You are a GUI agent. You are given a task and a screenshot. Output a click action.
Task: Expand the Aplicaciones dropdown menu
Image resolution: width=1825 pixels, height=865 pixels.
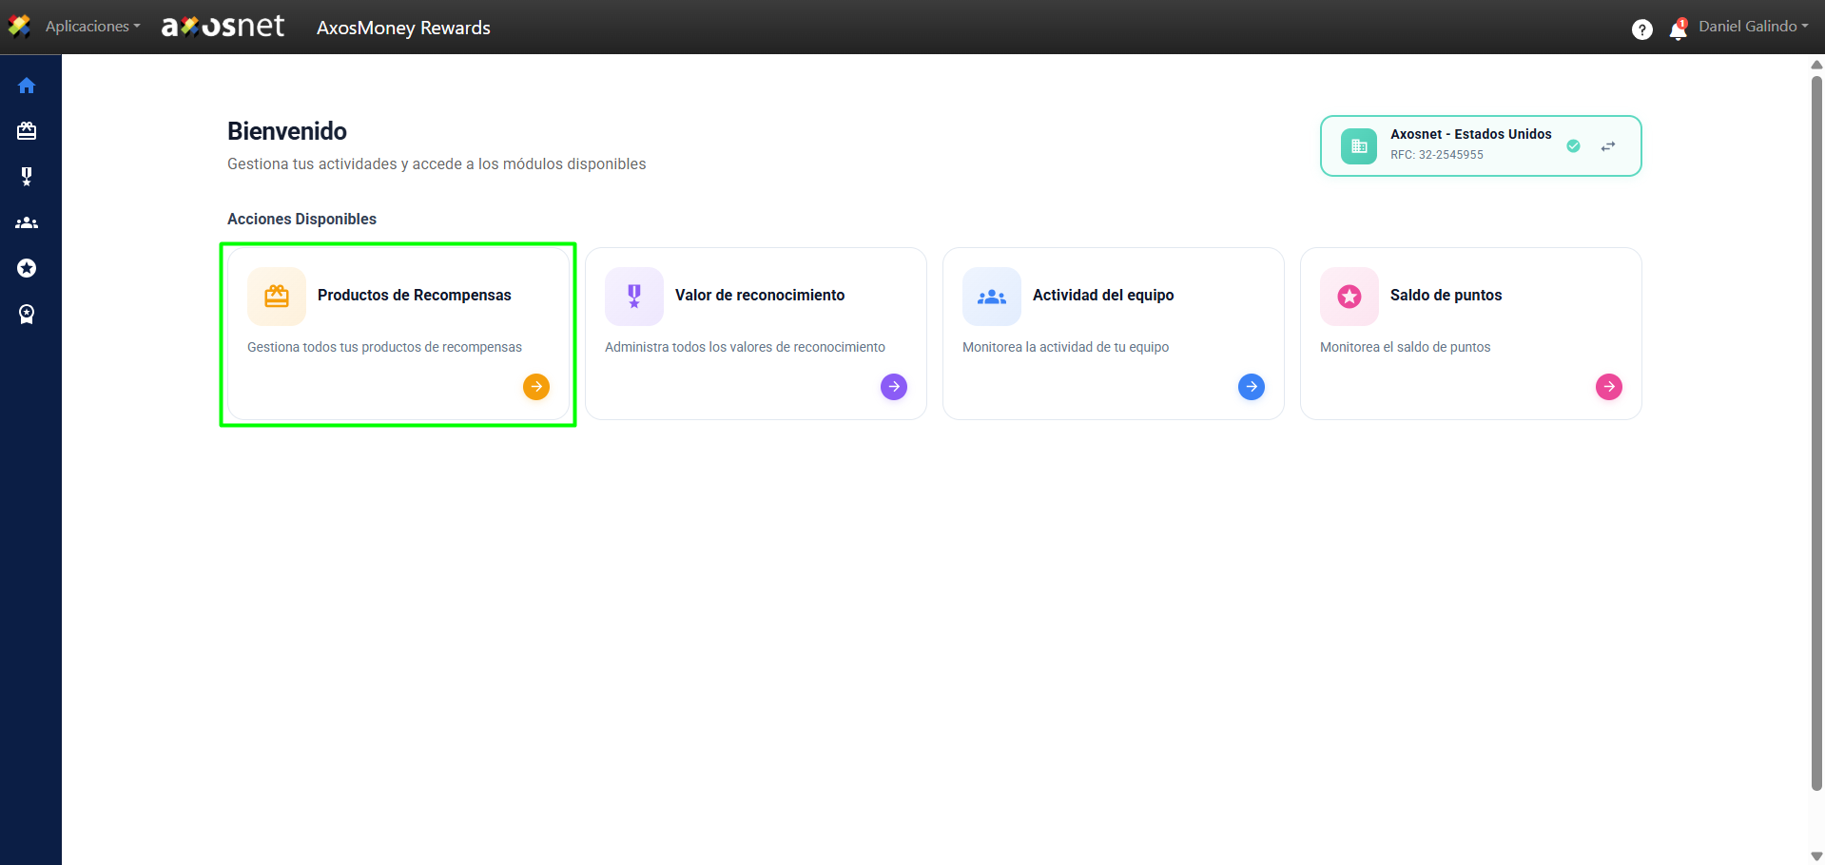(x=92, y=27)
